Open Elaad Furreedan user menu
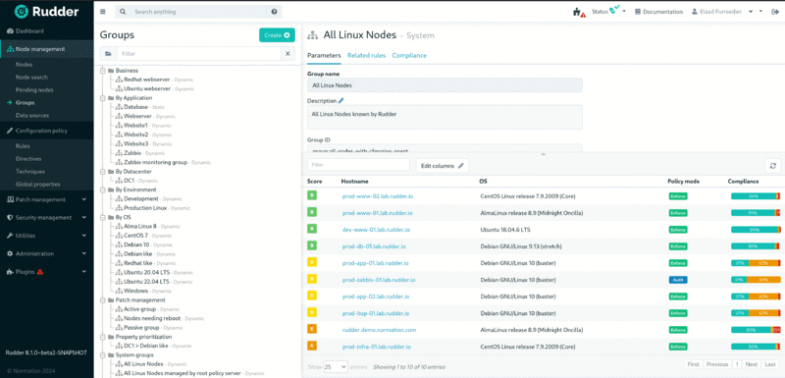This screenshot has width=785, height=378. [723, 12]
